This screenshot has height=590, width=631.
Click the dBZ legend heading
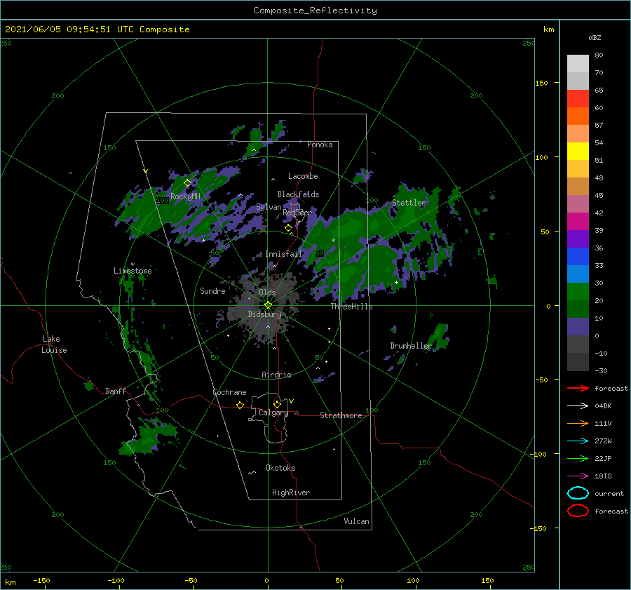595,38
